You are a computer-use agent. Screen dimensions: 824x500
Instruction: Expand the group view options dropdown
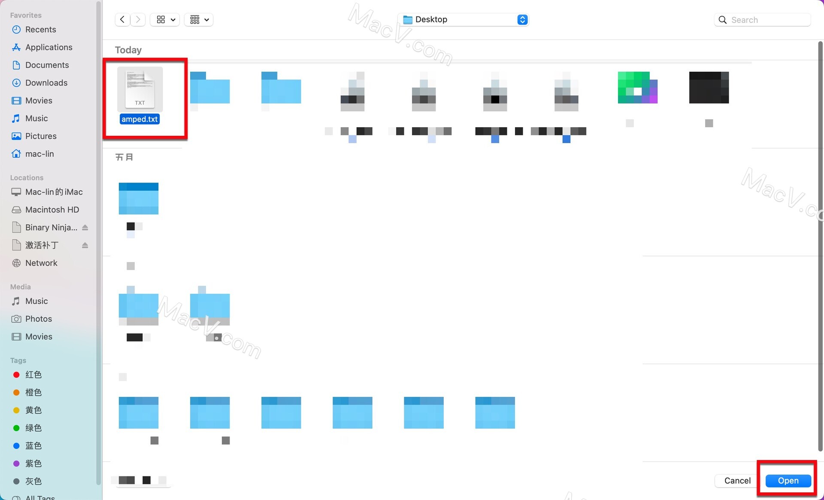[198, 19]
